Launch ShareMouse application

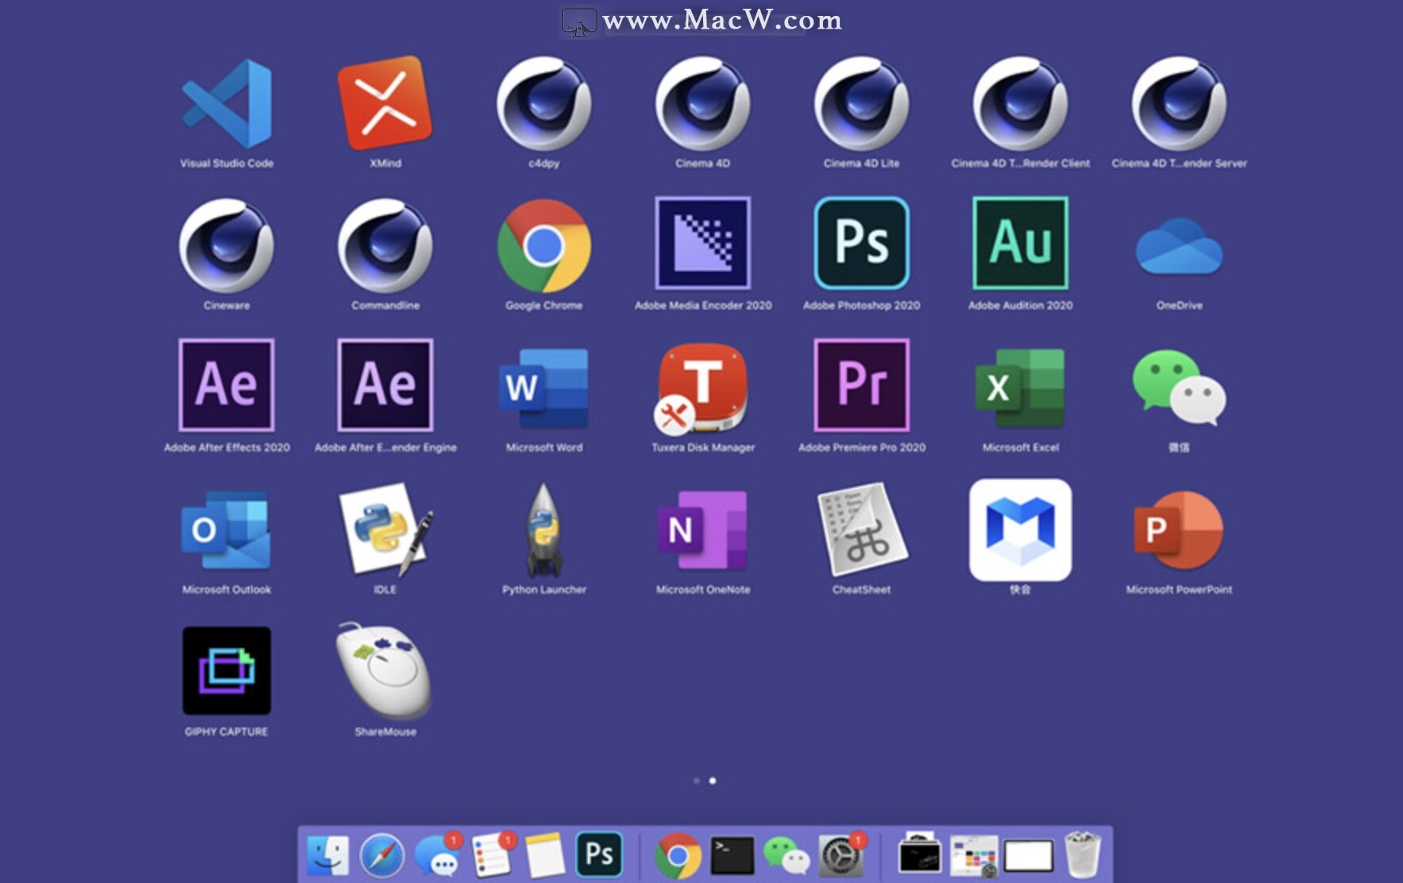(385, 671)
